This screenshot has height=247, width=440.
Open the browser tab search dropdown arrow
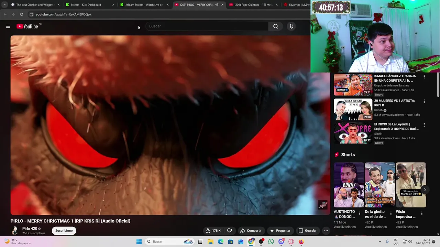tap(4, 5)
